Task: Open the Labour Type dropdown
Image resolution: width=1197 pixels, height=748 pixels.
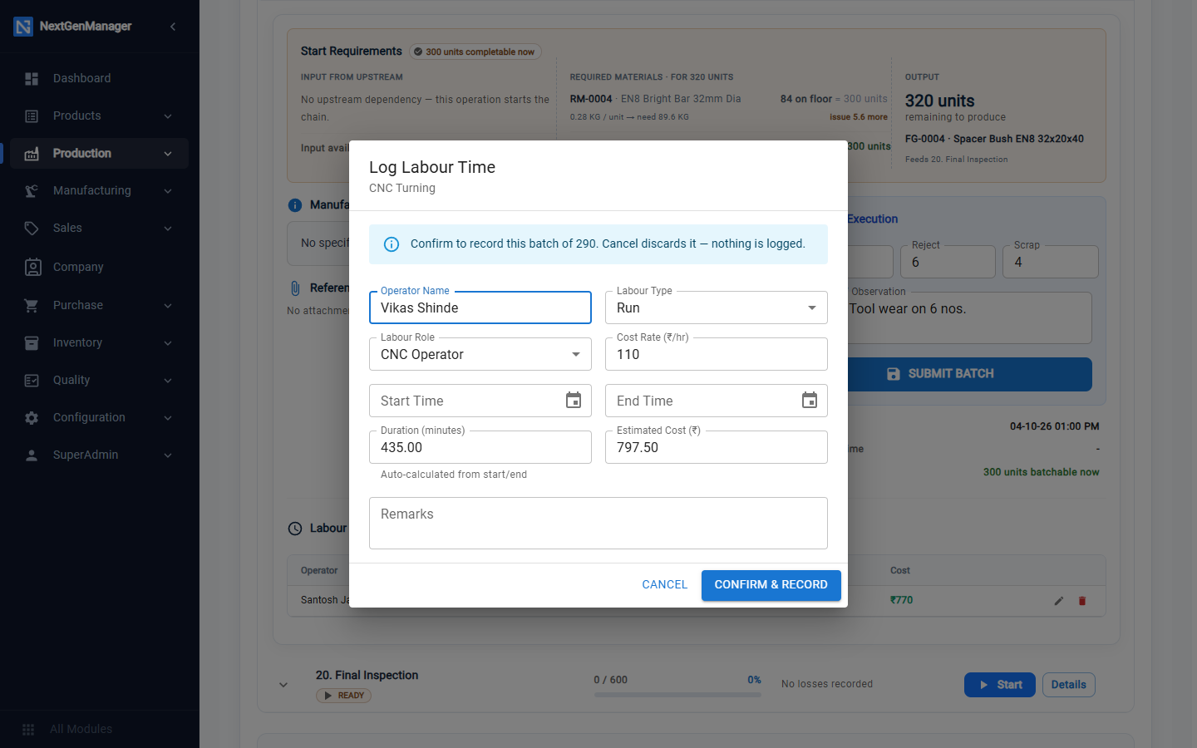Action: (x=717, y=308)
